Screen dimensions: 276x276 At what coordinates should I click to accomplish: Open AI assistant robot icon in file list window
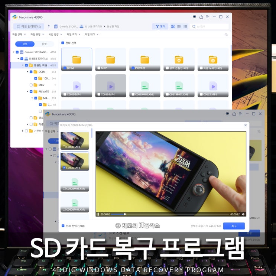[x=195, y=17]
